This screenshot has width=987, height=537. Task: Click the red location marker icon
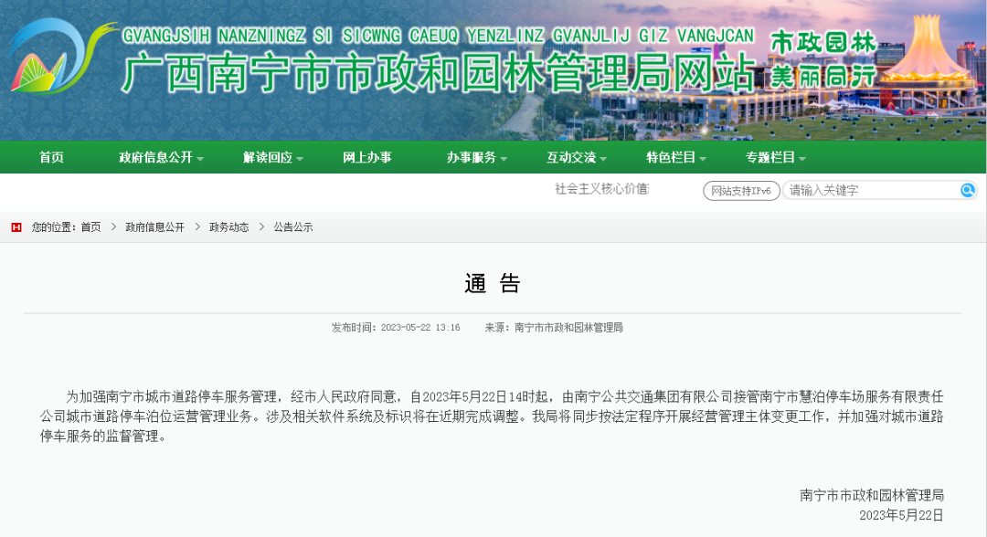coord(16,227)
